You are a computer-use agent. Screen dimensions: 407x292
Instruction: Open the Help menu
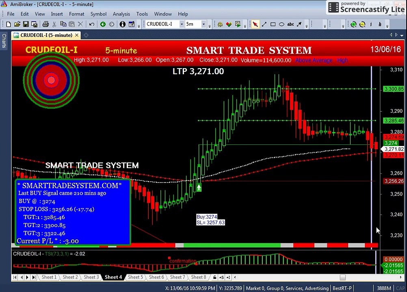tap(183, 14)
